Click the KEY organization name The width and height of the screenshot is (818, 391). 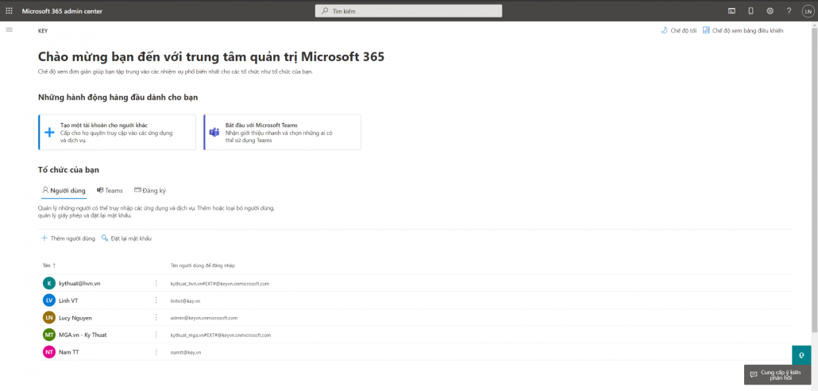click(x=43, y=31)
